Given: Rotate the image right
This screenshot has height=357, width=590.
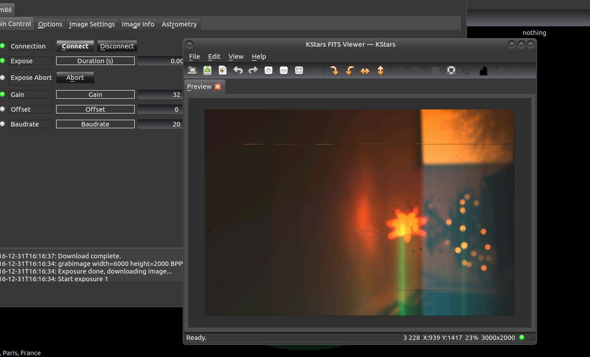Looking at the screenshot, I should [335, 70].
